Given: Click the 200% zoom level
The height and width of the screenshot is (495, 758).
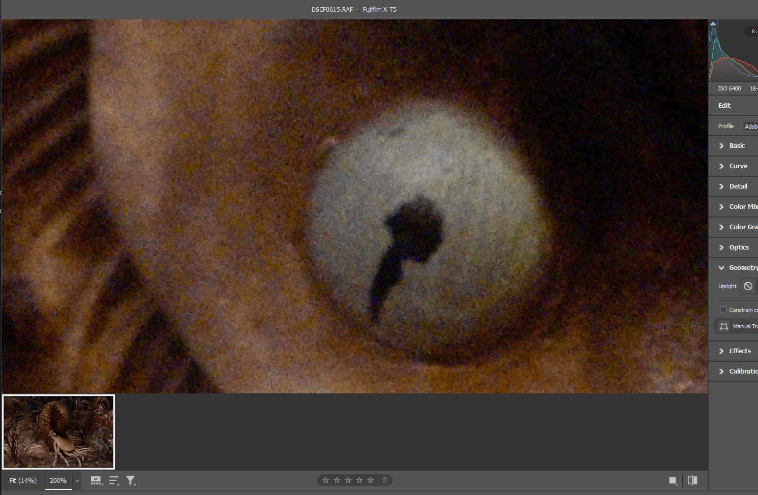Looking at the screenshot, I should click(x=58, y=480).
